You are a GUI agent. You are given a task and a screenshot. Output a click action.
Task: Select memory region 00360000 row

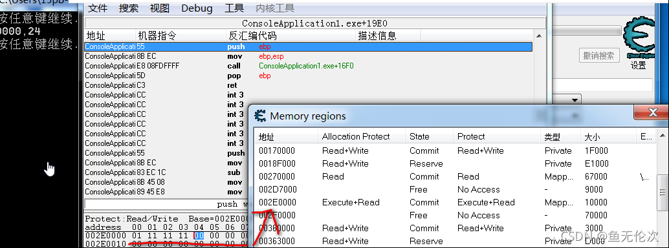click(x=455, y=229)
